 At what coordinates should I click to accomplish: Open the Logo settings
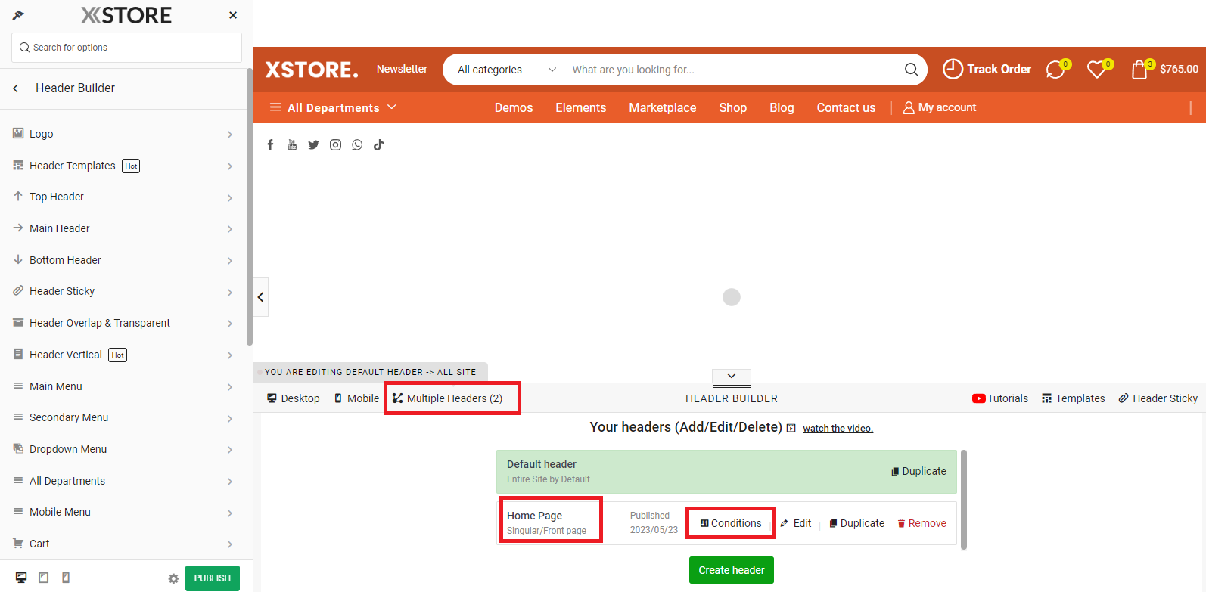click(123, 134)
